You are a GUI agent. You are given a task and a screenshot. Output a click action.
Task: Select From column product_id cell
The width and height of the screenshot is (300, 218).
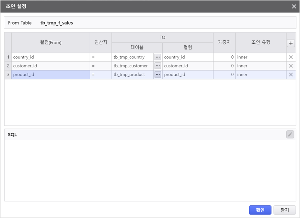pyautogui.click(x=51, y=74)
